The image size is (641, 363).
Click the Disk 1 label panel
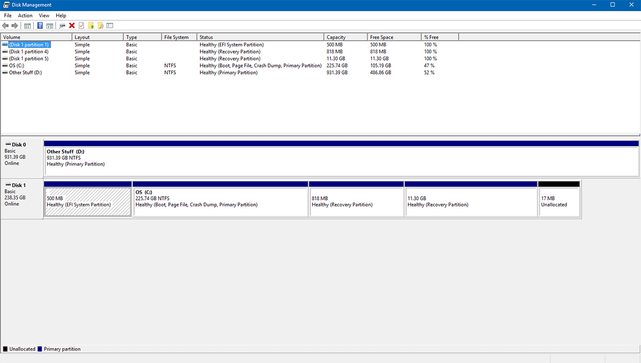click(x=22, y=199)
